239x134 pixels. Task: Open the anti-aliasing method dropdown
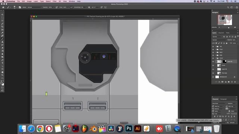pyautogui.click(x=233, y=122)
